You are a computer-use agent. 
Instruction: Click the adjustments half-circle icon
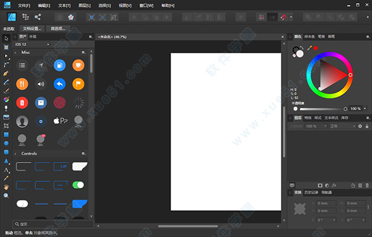tap(327, 186)
